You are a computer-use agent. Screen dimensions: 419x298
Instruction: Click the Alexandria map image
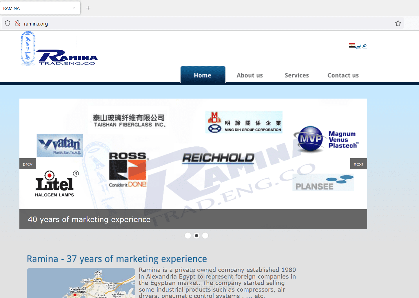81,283
